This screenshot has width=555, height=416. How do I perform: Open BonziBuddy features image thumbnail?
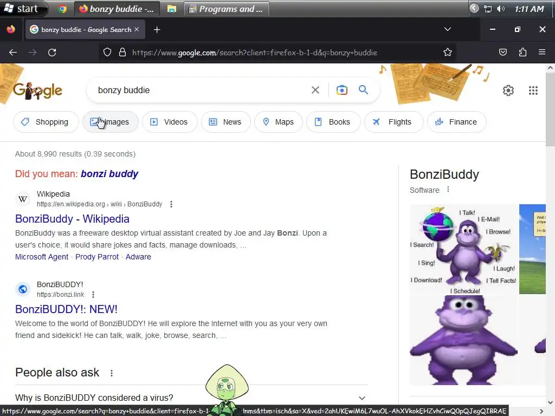[464, 249]
